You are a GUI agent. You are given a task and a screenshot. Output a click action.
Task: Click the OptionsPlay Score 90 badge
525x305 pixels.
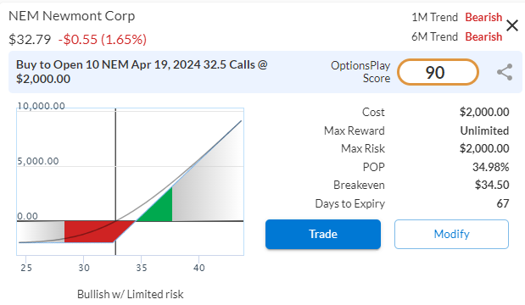click(438, 72)
